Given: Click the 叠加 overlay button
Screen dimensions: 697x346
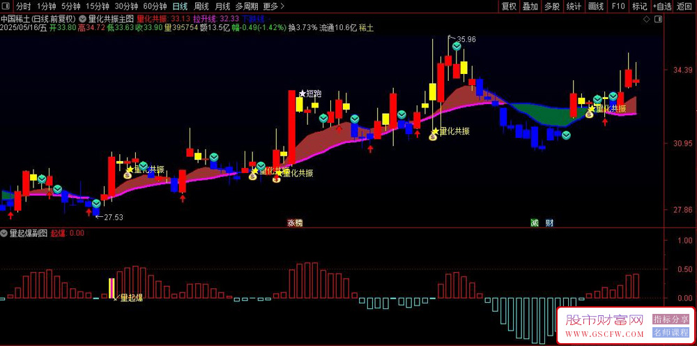Looking at the screenshot, I should coord(530,6).
